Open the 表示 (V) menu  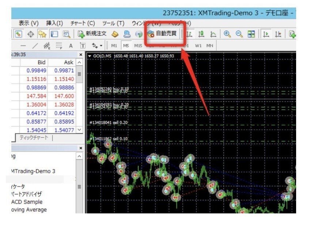pos(29,23)
